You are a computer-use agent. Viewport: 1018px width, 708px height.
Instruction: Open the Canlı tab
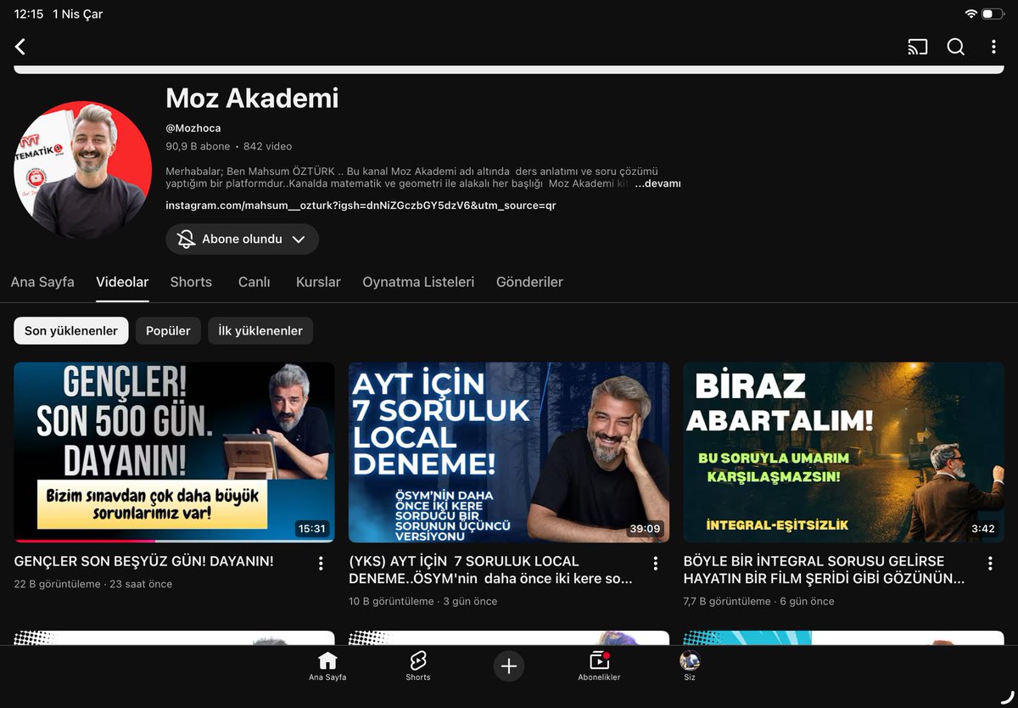coord(254,282)
